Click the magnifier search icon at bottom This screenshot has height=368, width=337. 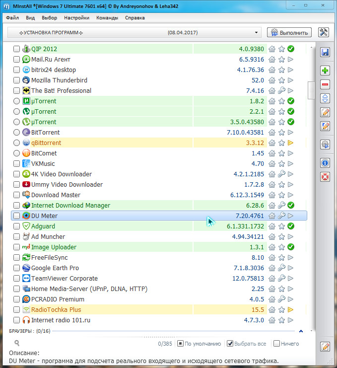click(x=17, y=343)
